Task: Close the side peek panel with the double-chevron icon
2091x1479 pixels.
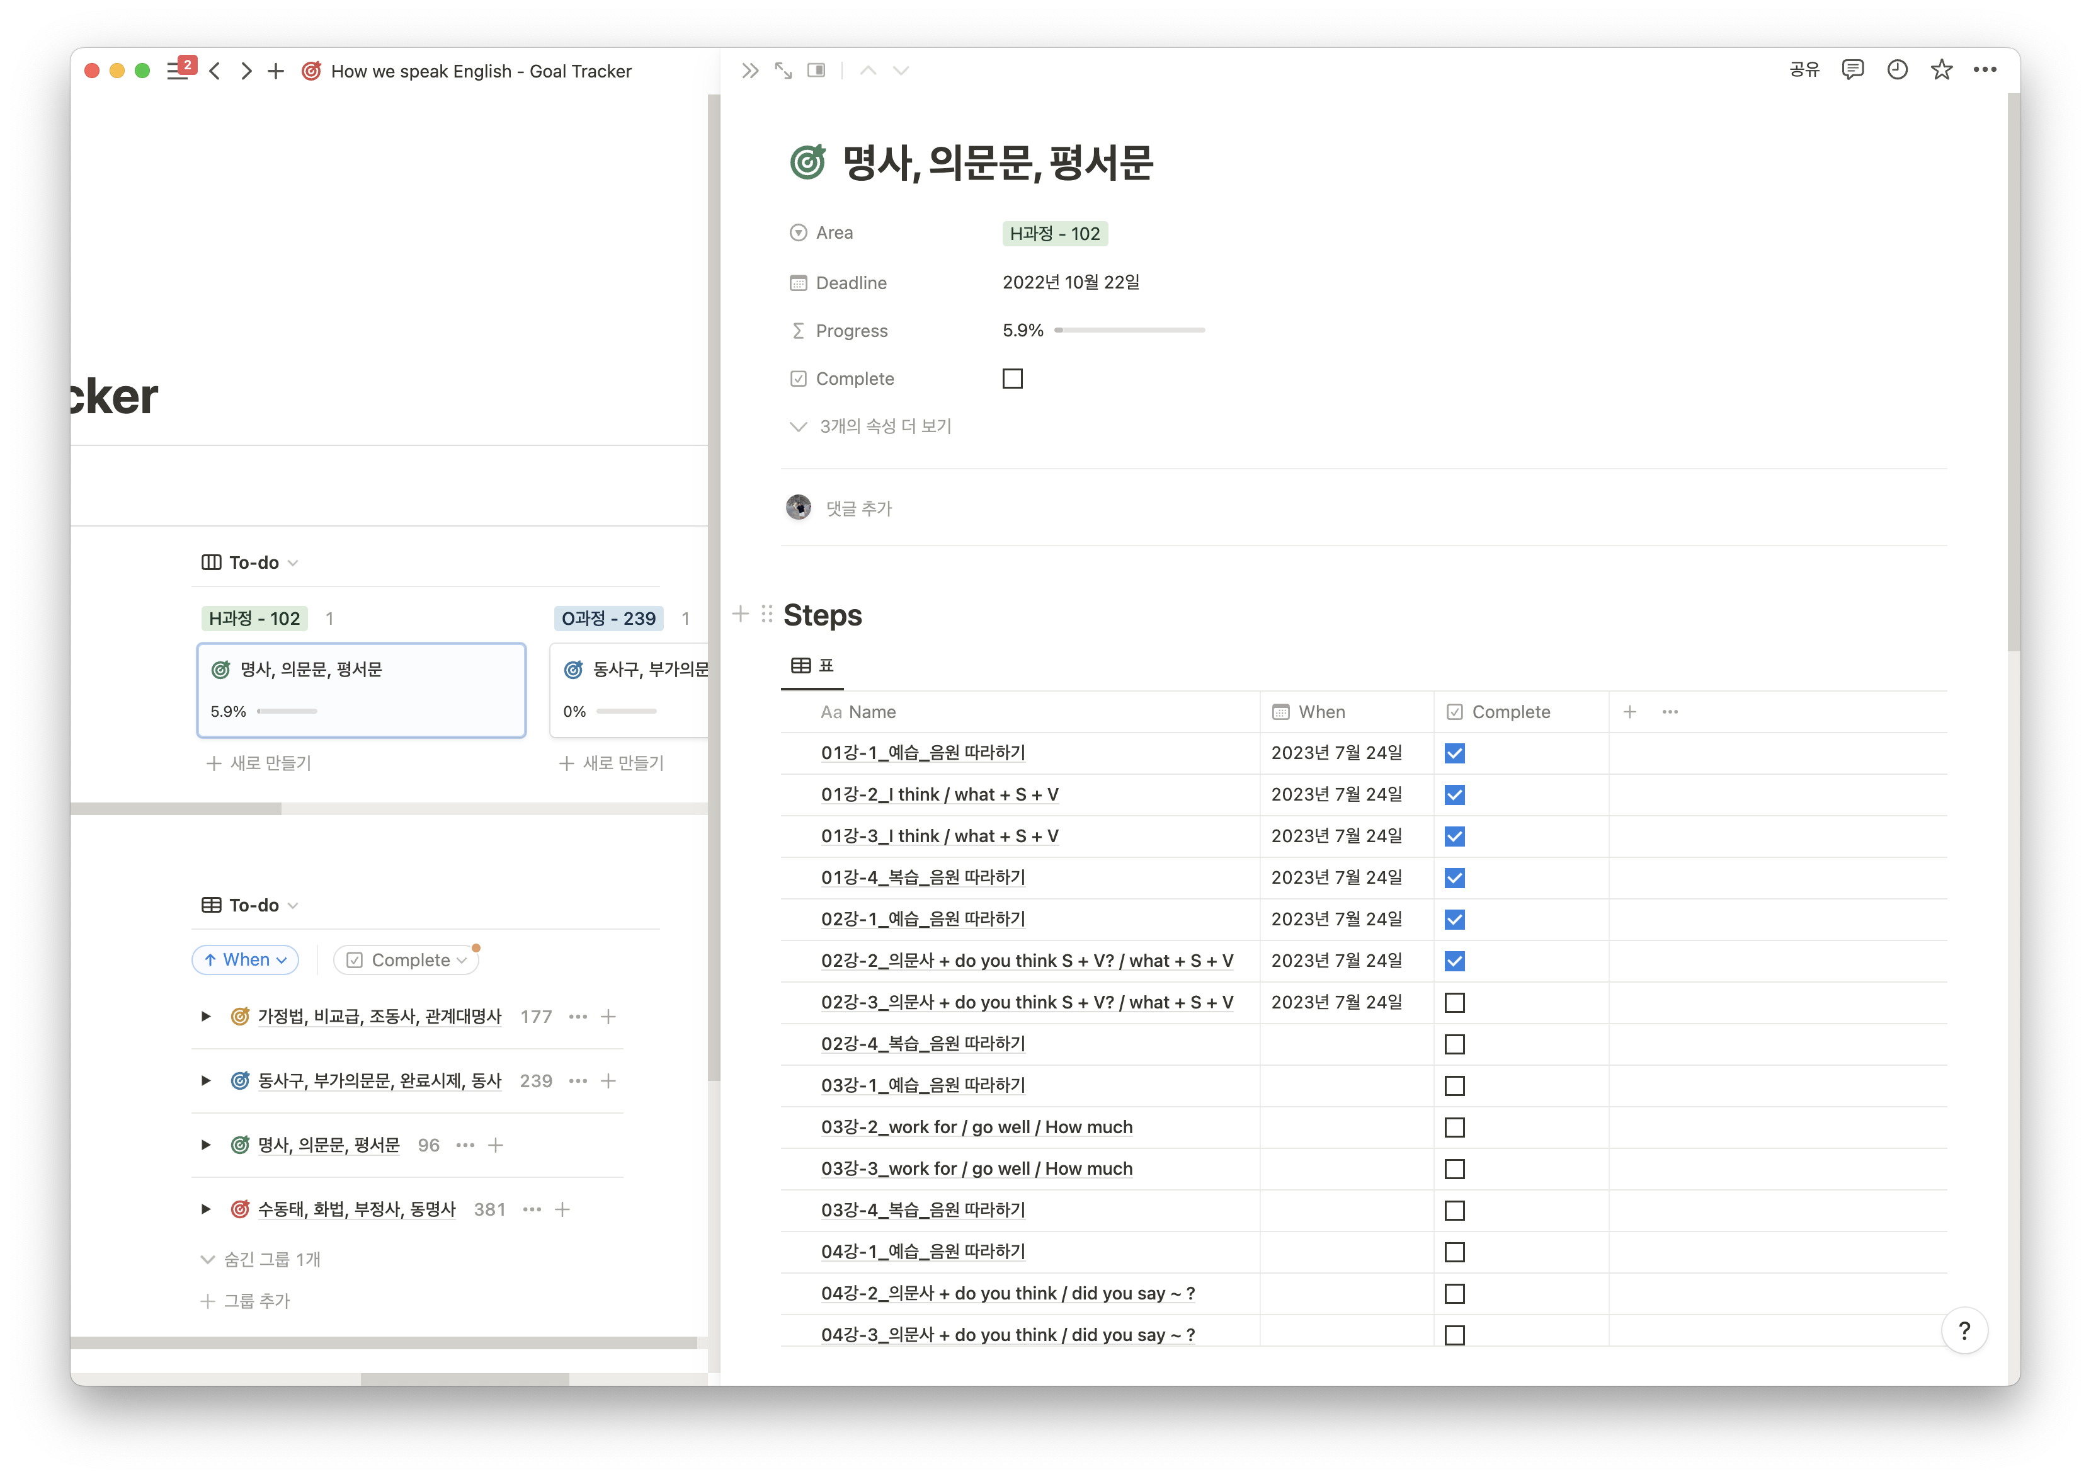Action: point(749,70)
